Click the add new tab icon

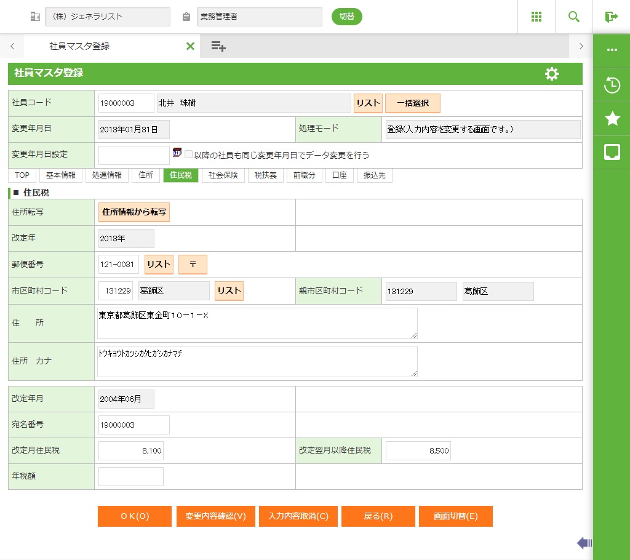point(218,46)
